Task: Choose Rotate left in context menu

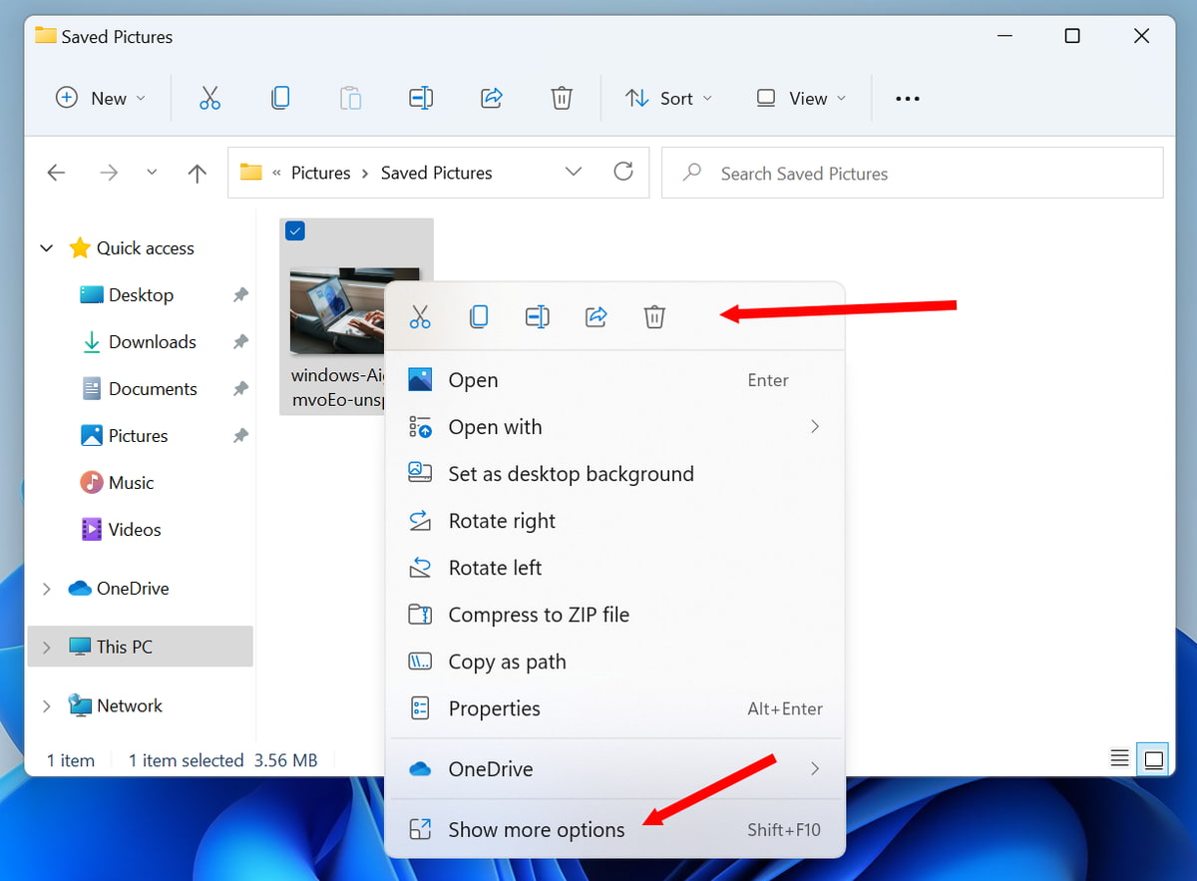Action: [x=614, y=568]
